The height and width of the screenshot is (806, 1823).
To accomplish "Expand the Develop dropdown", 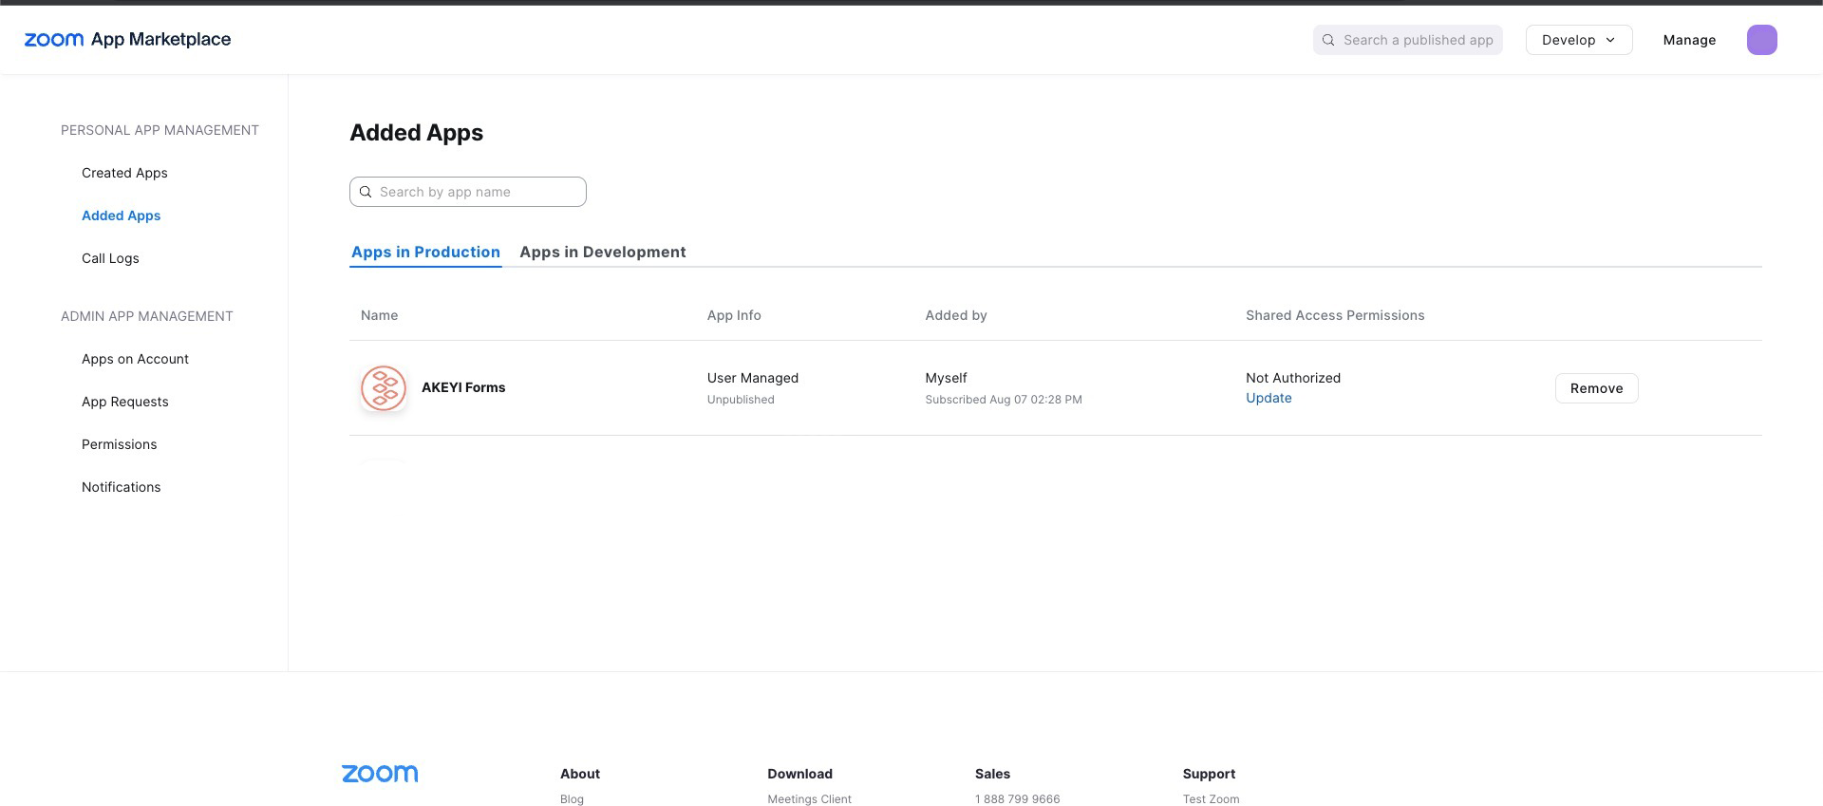I will click(1578, 40).
